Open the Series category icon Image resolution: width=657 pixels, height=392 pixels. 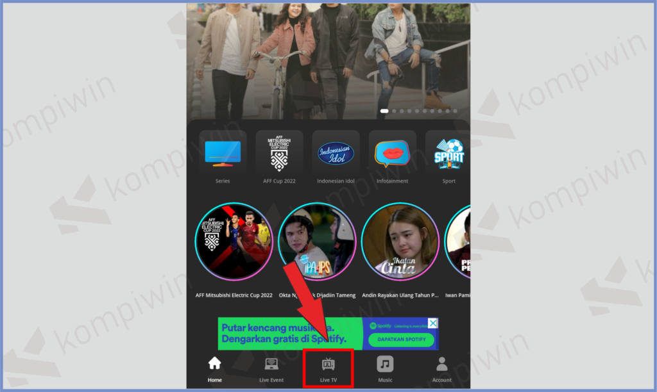pyautogui.click(x=223, y=154)
